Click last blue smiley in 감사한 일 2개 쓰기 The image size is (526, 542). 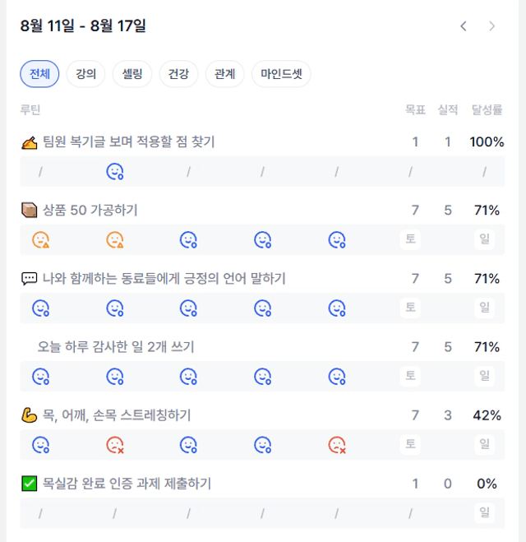coord(337,377)
